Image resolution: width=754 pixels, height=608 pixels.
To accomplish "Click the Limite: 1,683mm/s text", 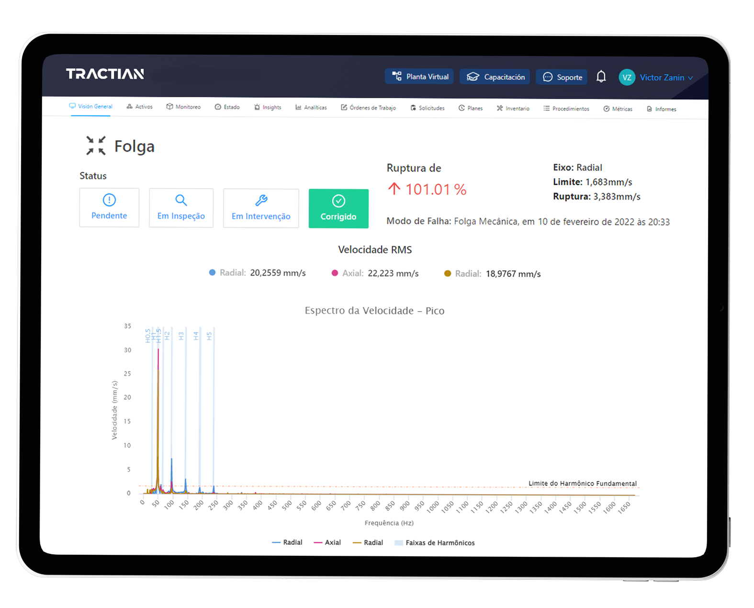I will (593, 182).
